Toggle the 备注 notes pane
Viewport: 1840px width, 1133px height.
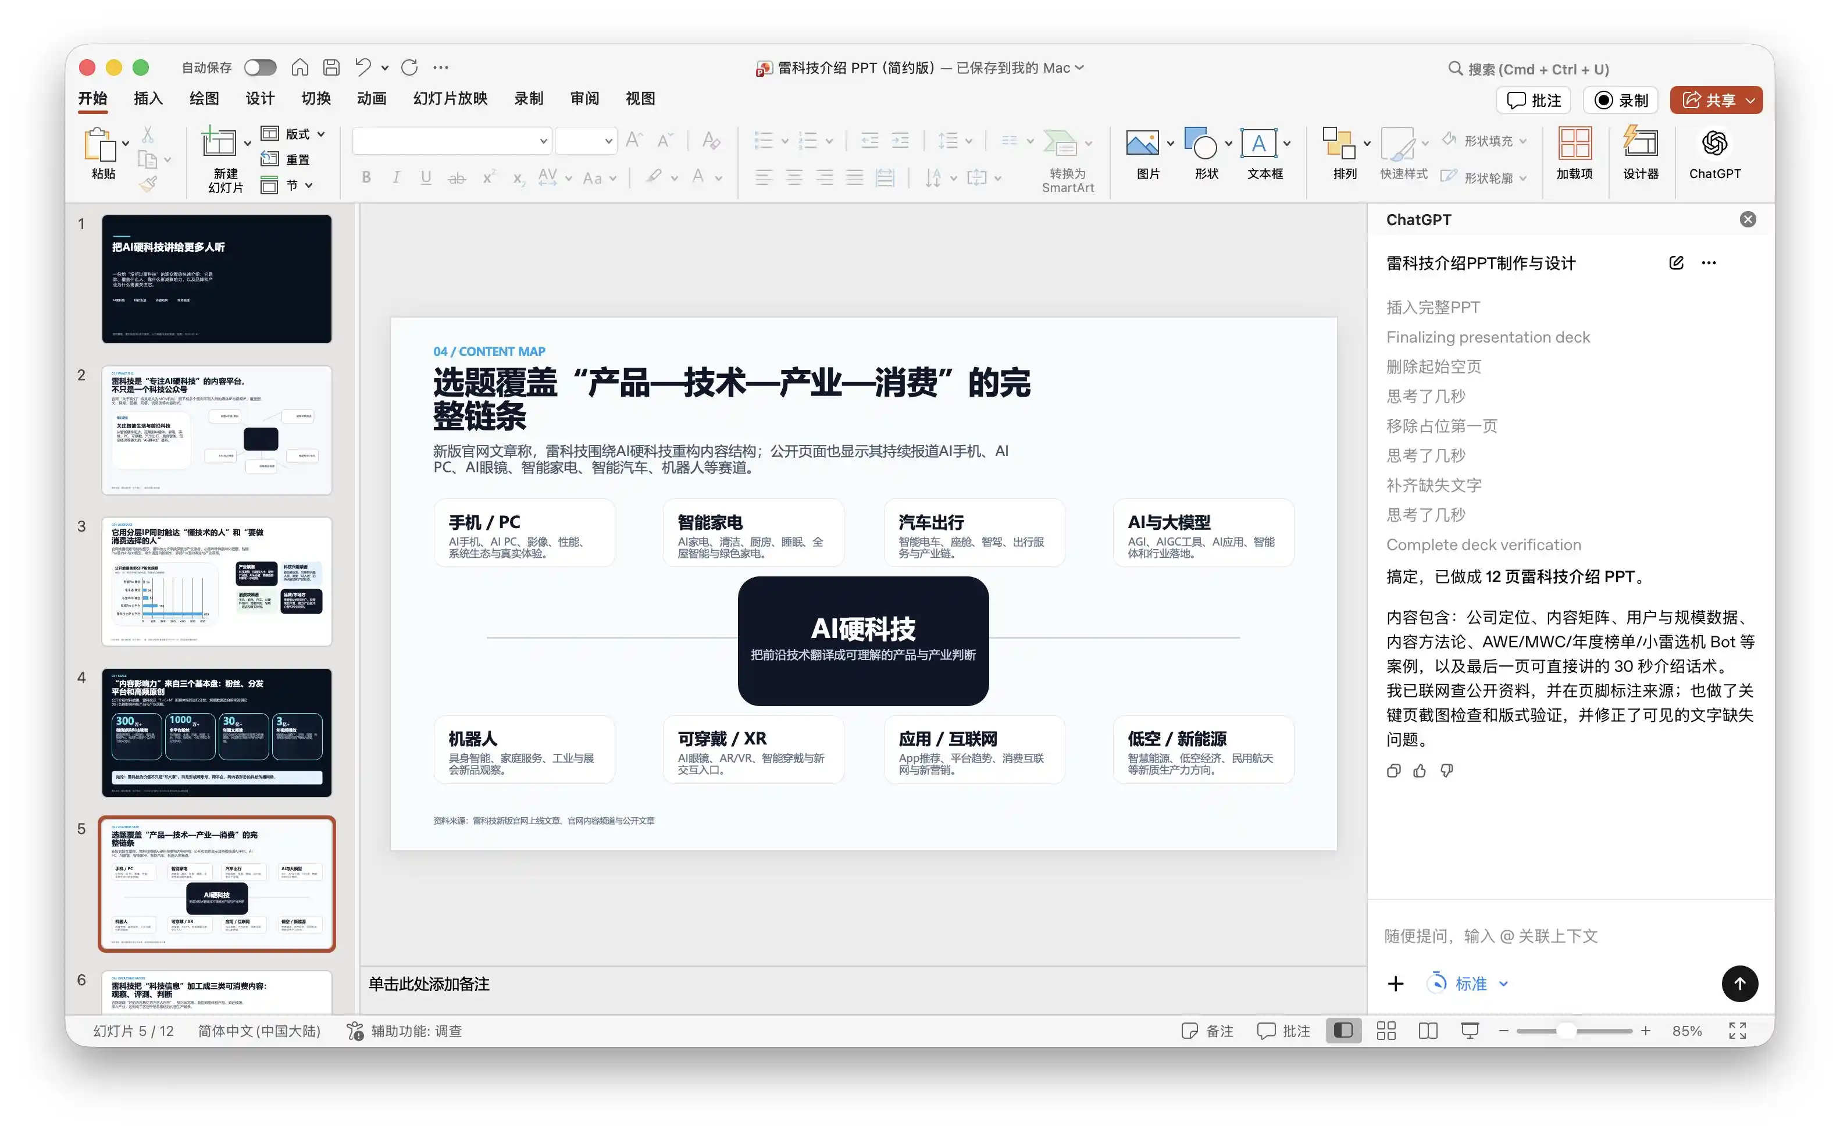(1207, 1031)
